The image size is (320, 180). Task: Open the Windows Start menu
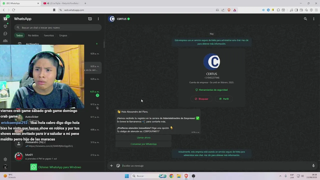pyautogui.click(x=127, y=176)
